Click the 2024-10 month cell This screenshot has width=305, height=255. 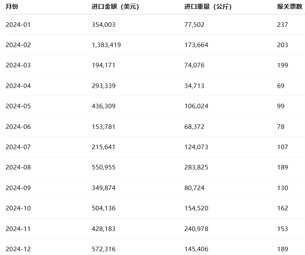pos(18,208)
